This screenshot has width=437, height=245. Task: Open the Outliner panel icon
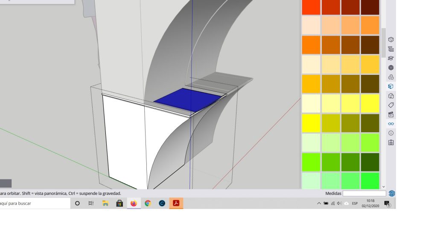click(x=390, y=49)
